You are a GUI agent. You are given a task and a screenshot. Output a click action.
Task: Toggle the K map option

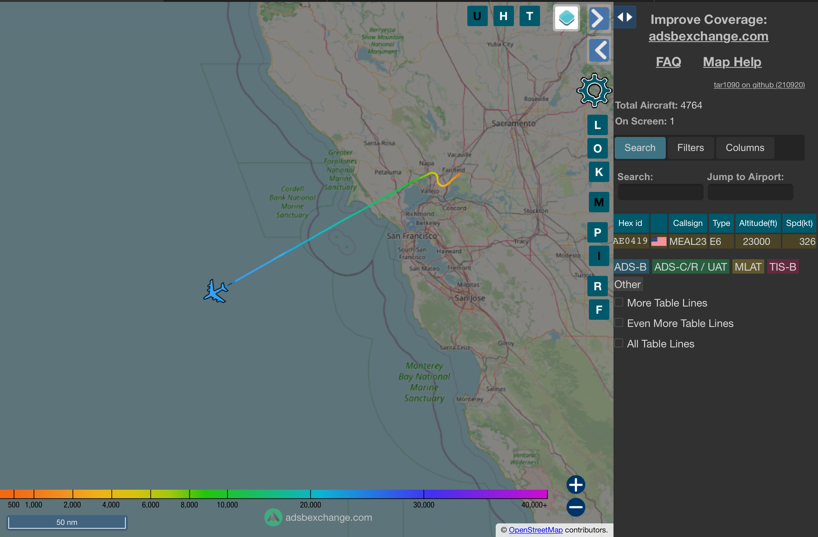click(599, 172)
